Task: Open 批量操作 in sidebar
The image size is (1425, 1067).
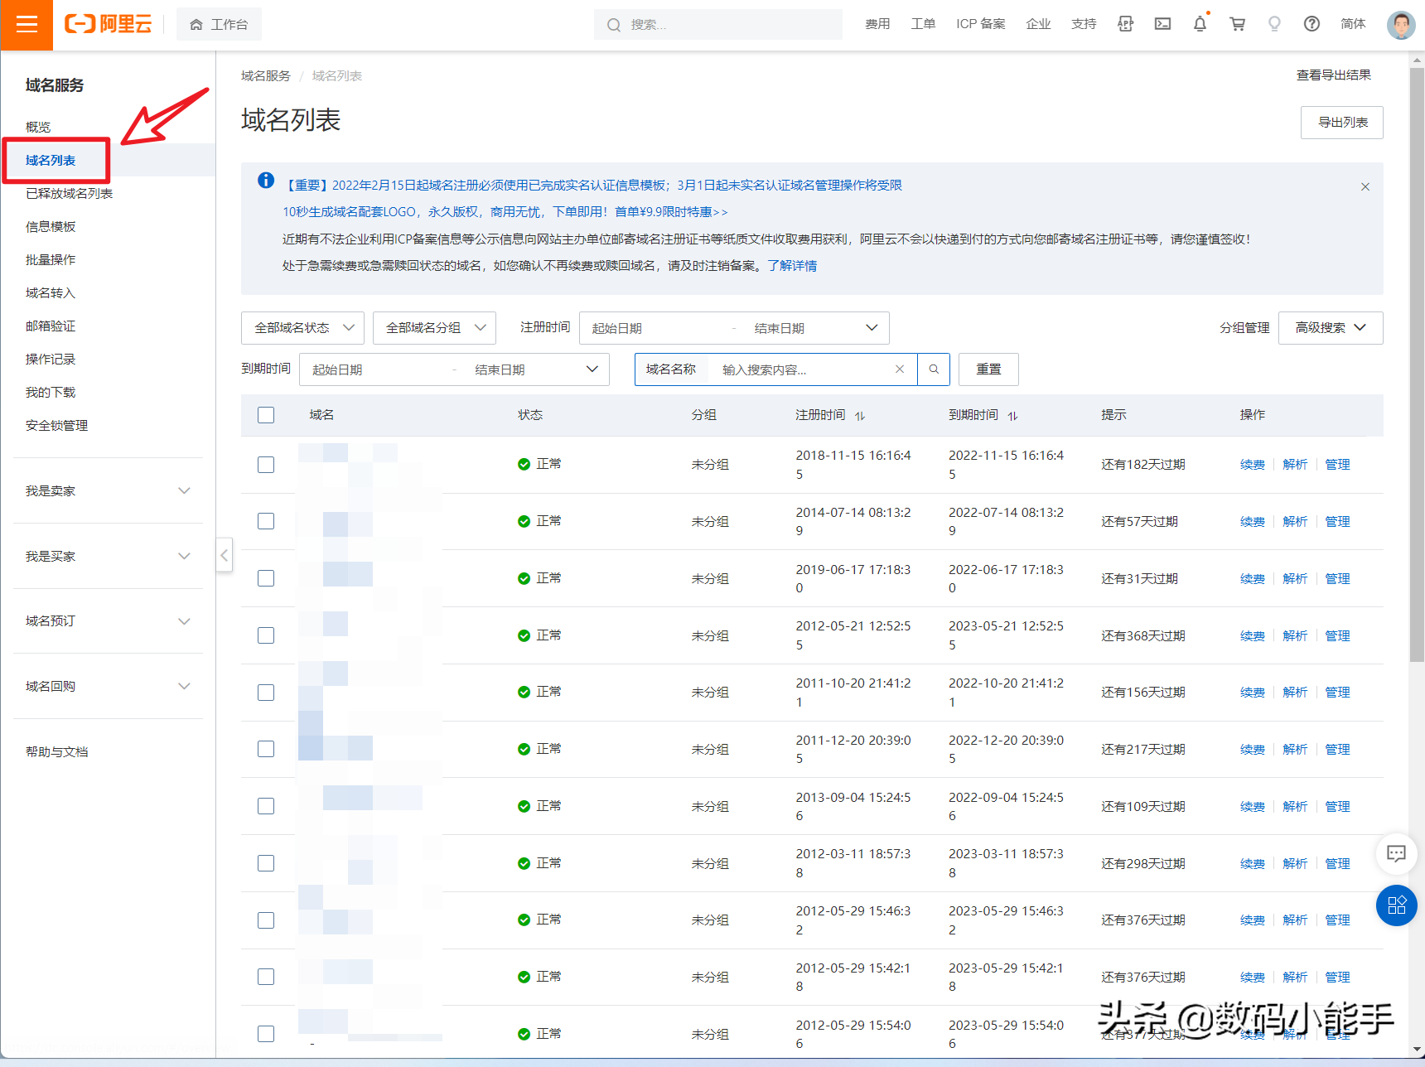Action: click(x=51, y=259)
